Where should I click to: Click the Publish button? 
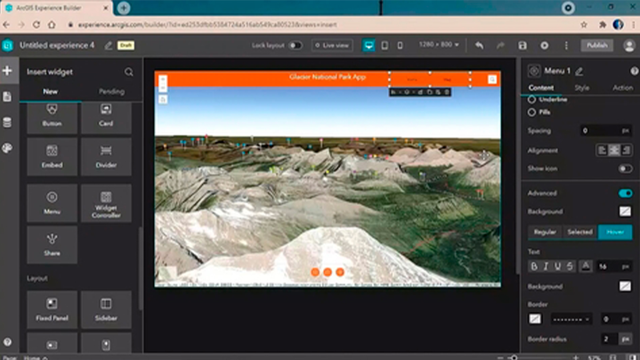[597, 45]
